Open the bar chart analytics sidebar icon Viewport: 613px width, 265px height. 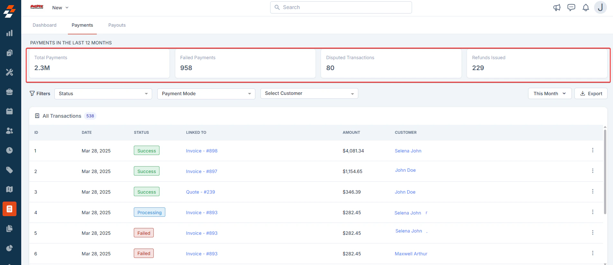10,33
